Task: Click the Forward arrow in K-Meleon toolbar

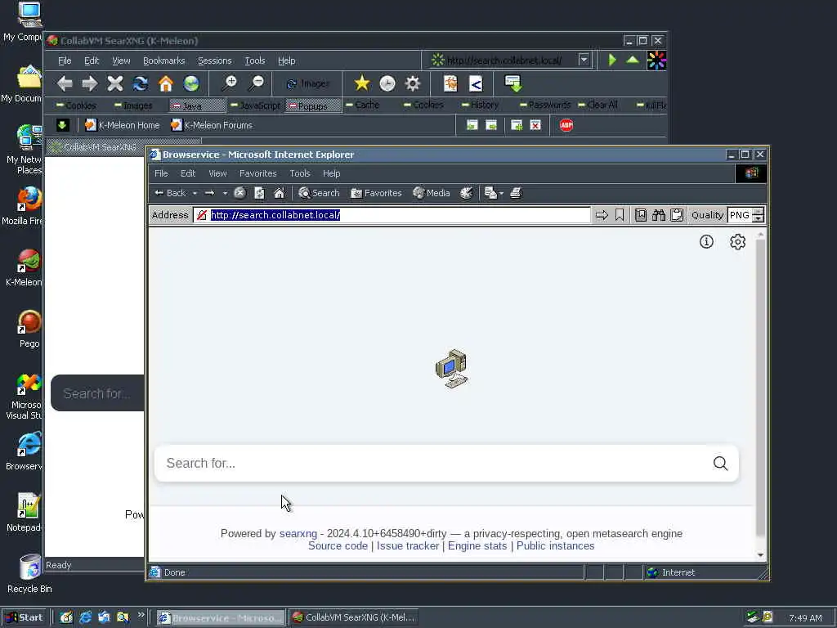Action: click(x=90, y=83)
